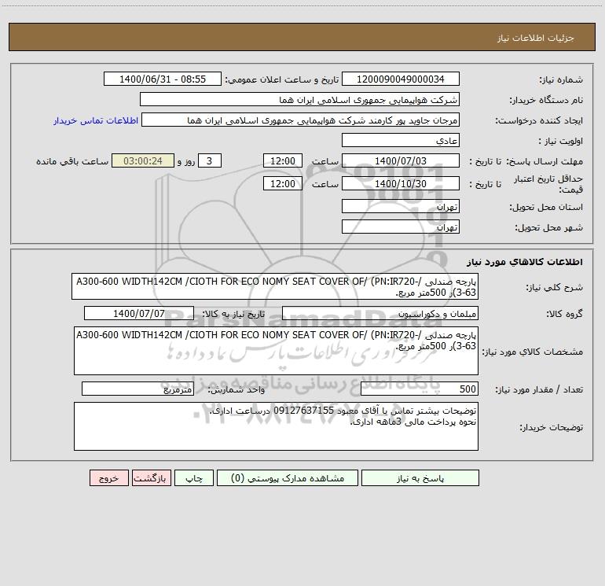The image size is (605, 586).
Task: Click the goods group field 'مبلمان و دکوراسیون'
Action: (x=380, y=313)
